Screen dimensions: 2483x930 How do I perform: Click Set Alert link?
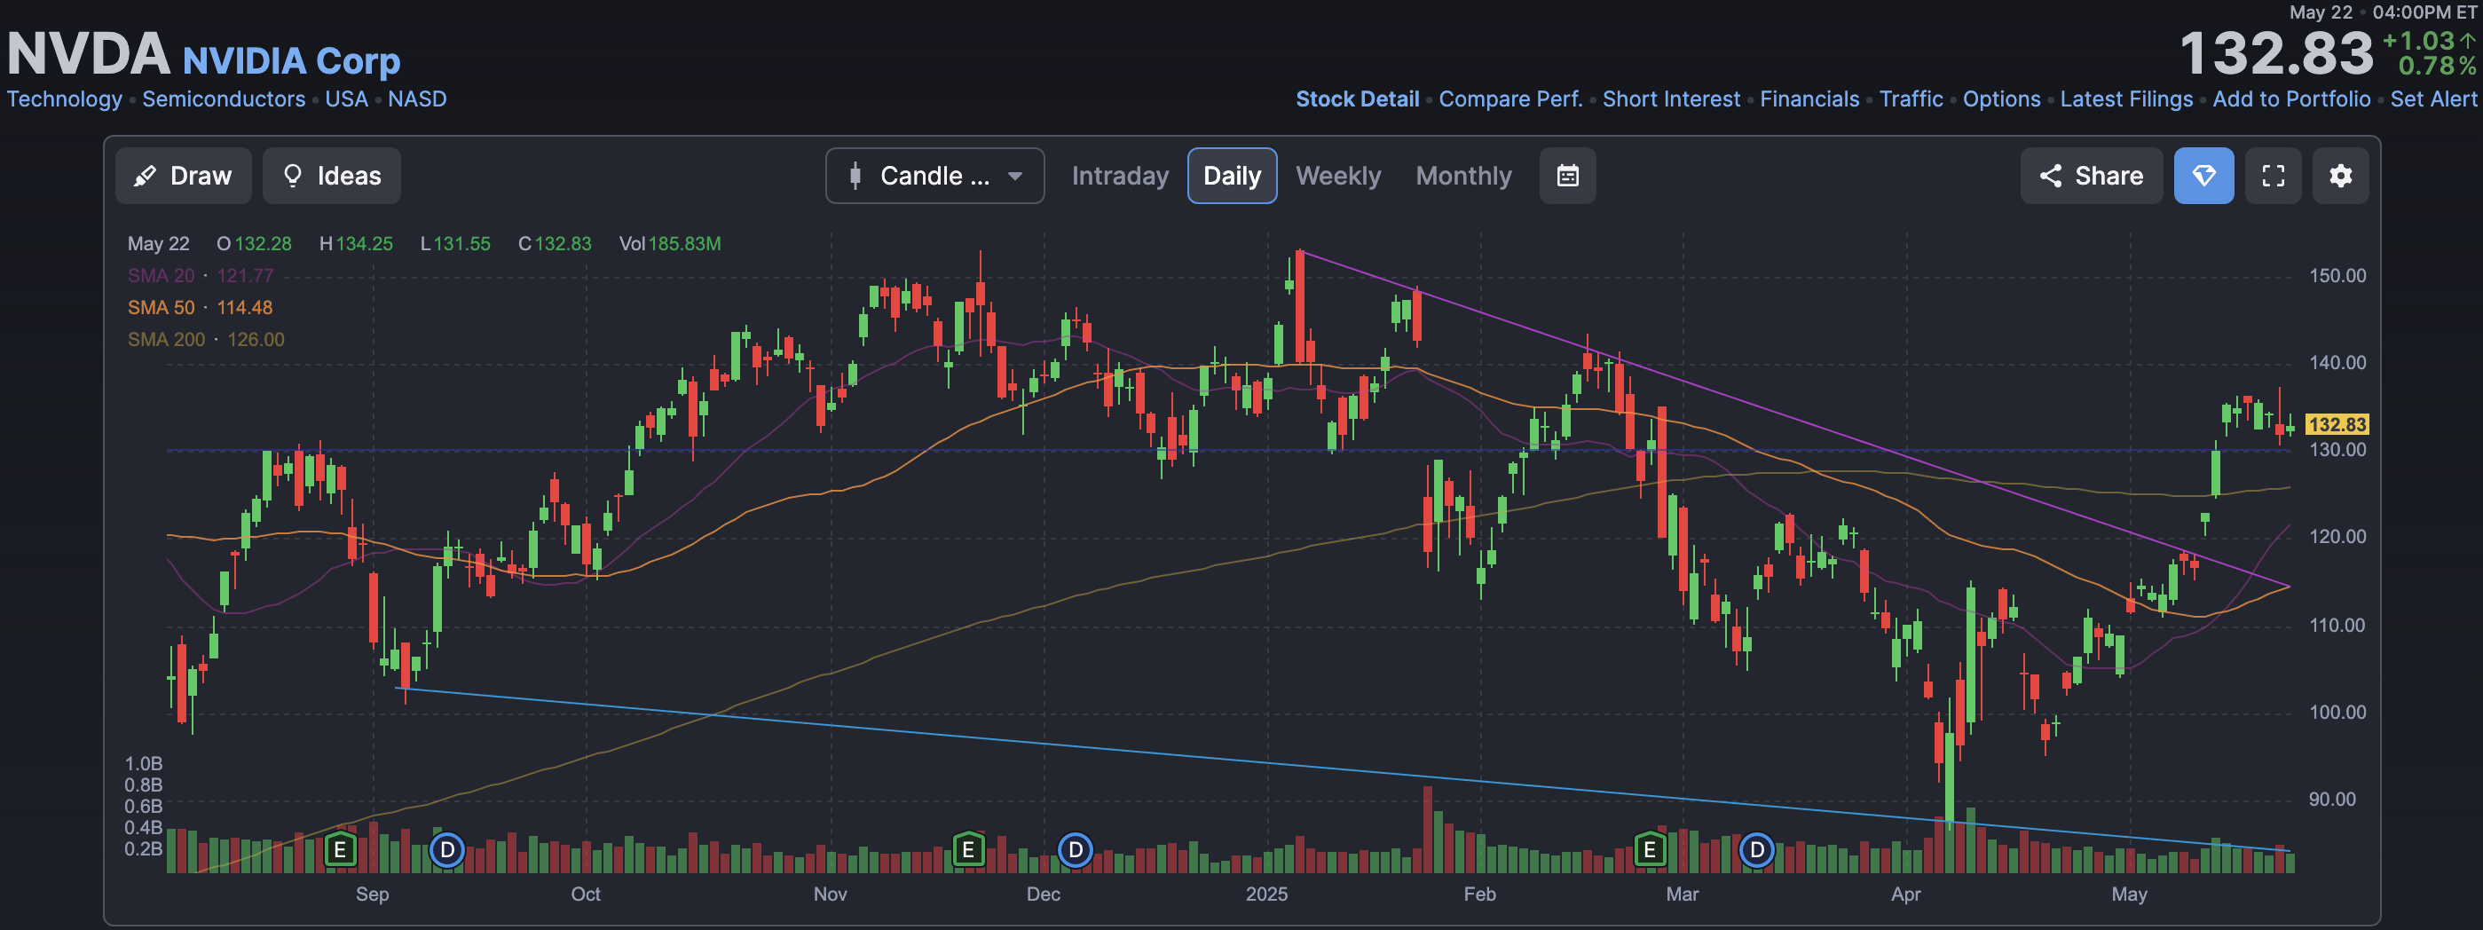pyautogui.click(x=2433, y=99)
